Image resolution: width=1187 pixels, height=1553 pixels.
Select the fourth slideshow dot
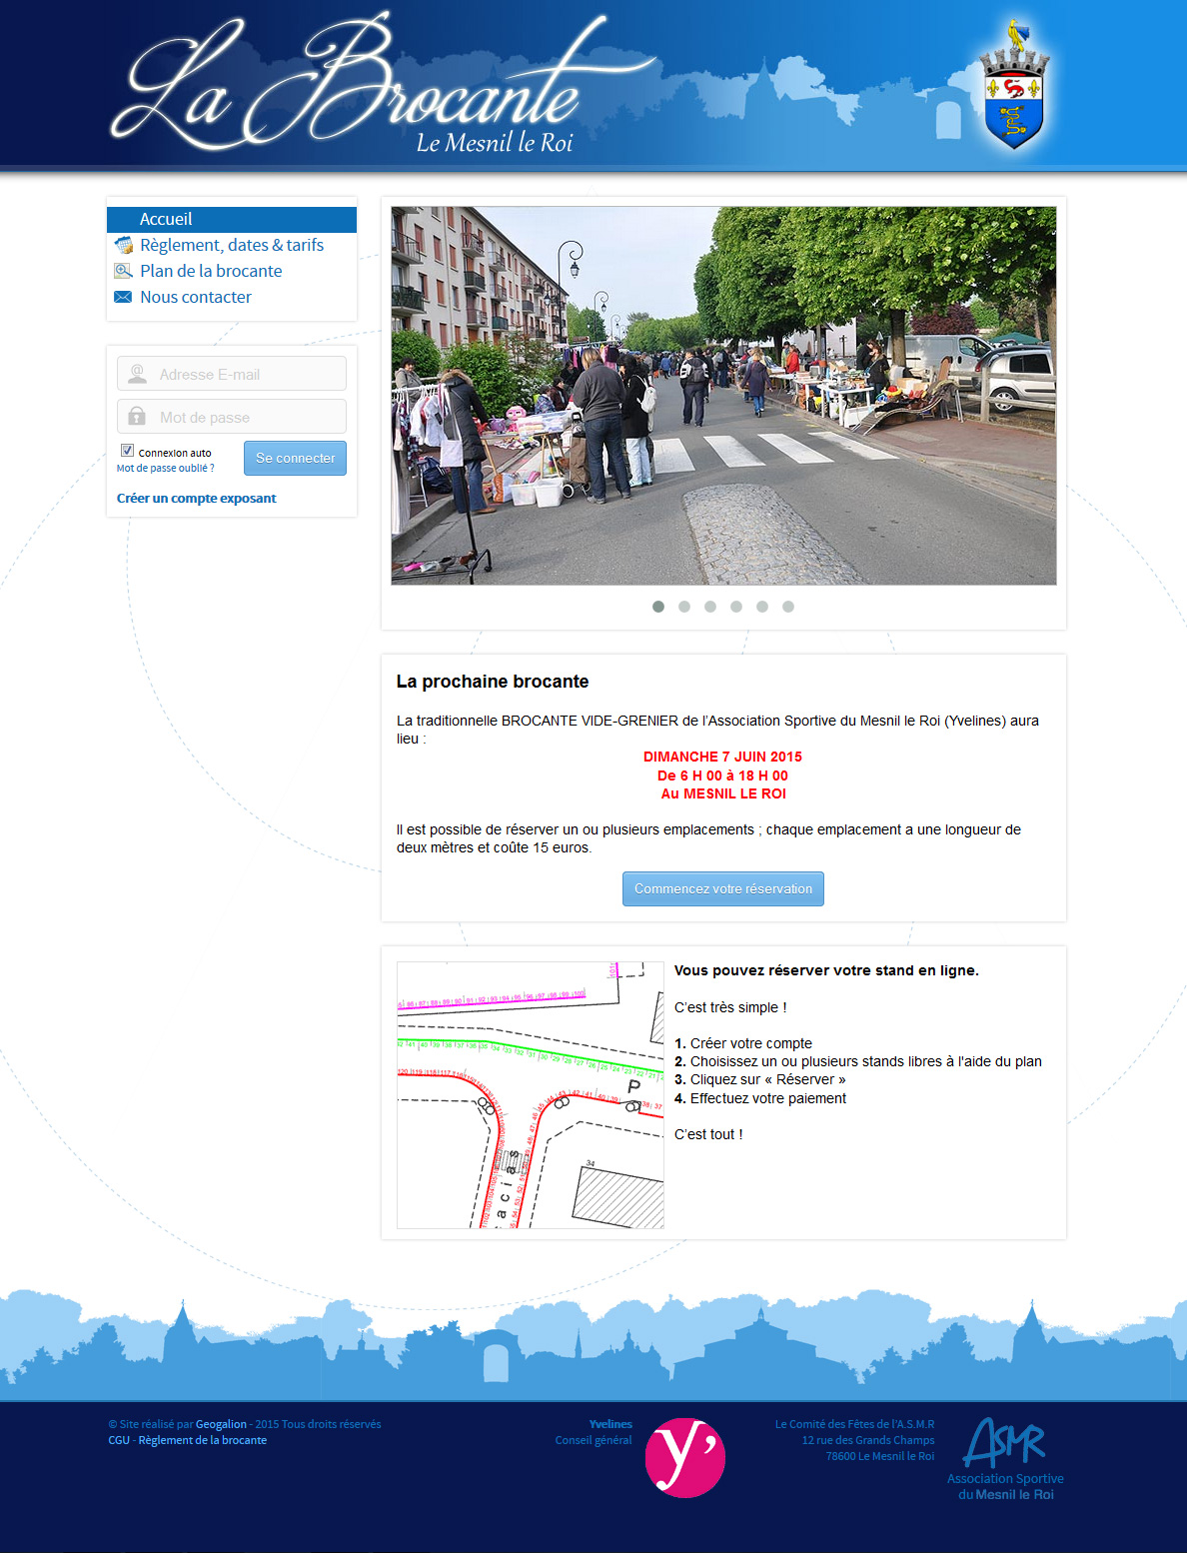pos(736,607)
